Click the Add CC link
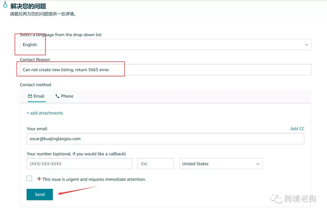 pos(297,129)
